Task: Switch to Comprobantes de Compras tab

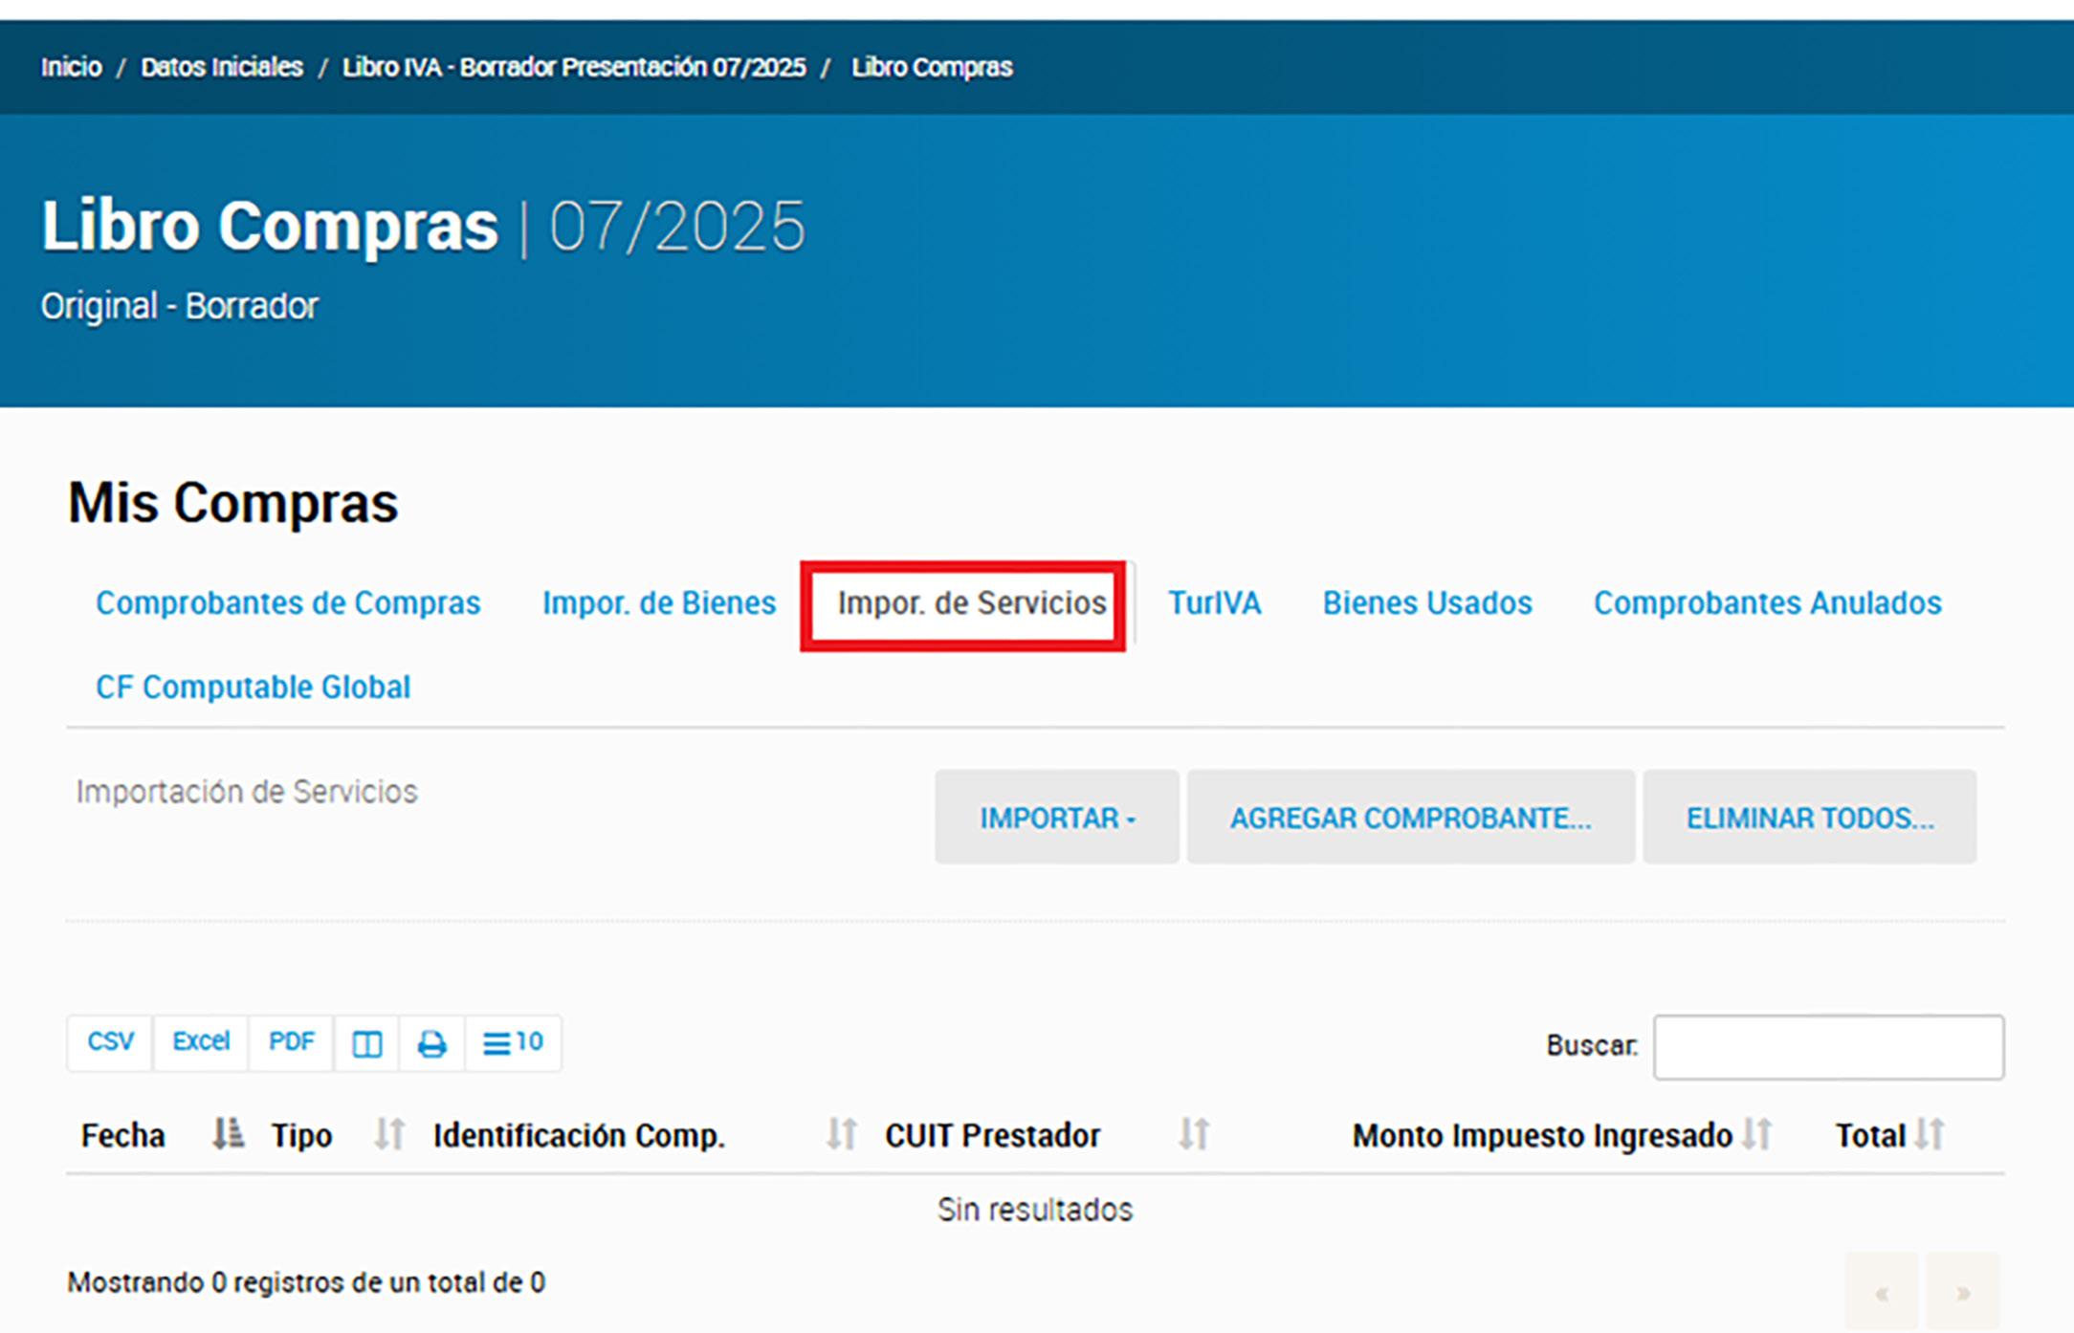Action: point(288,603)
